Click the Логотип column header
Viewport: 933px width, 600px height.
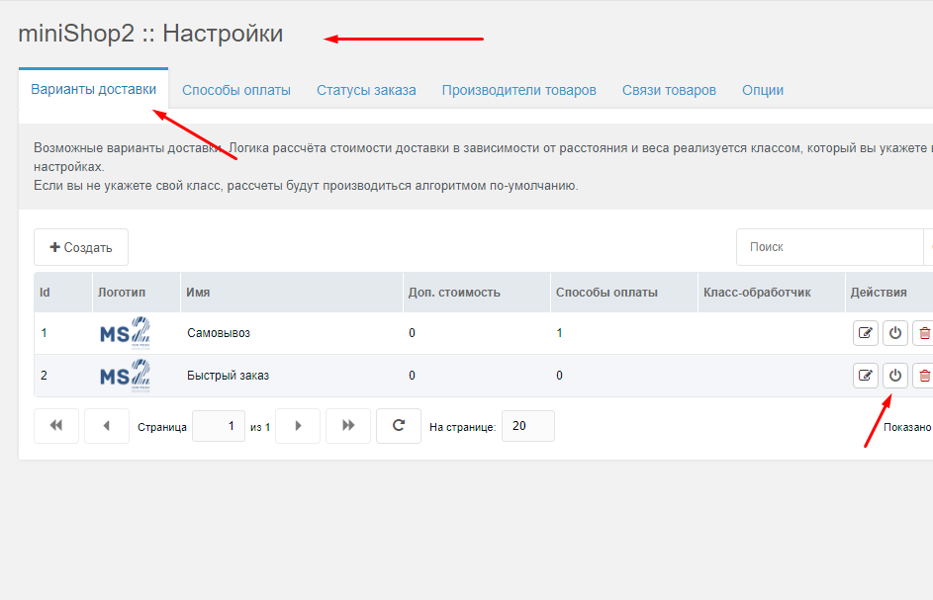137,293
